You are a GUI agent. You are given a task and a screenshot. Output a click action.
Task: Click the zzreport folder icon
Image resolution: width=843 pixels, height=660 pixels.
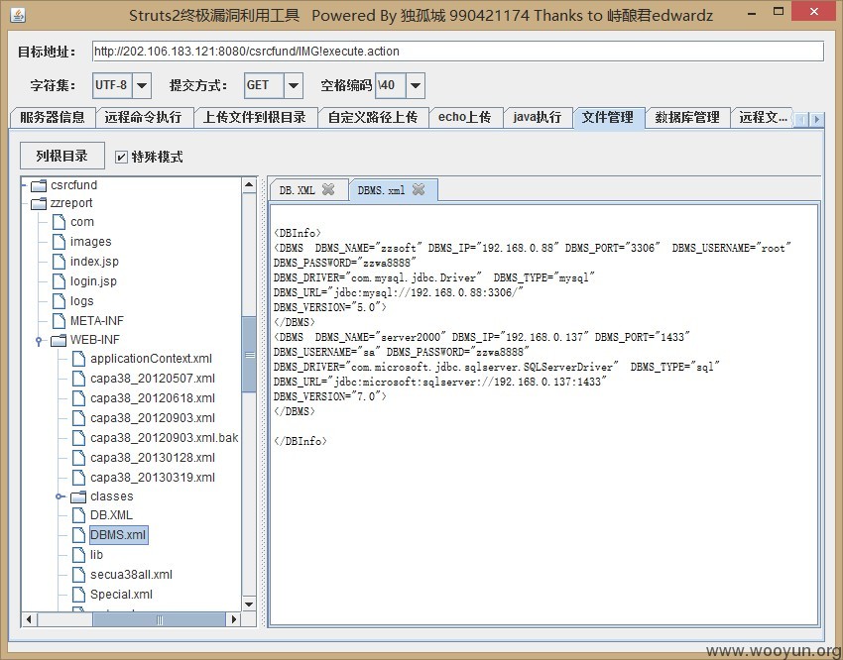[39, 203]
